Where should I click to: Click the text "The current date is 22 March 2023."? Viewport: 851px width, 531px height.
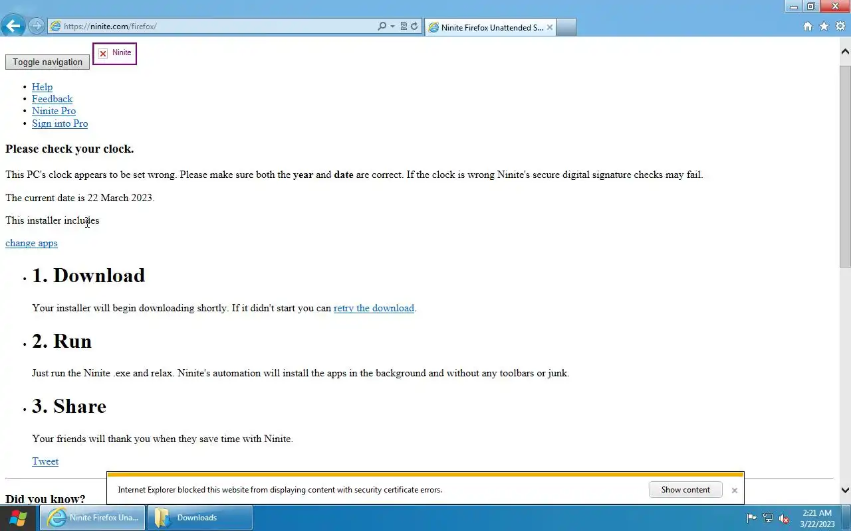pyautogui.click(x=80, y=198)
